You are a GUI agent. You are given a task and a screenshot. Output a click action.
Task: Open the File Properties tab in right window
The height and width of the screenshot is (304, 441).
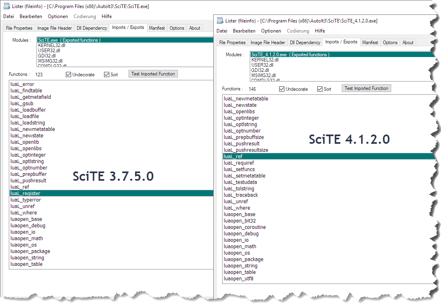tap(232, 43)
